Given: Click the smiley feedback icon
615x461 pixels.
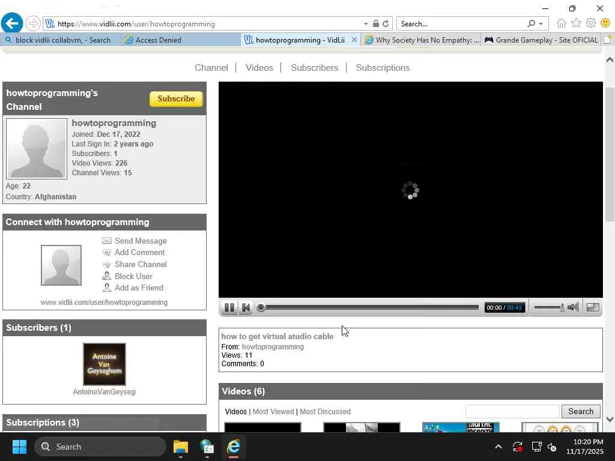Looking at the screenshot, I should (x=605, y=23).
